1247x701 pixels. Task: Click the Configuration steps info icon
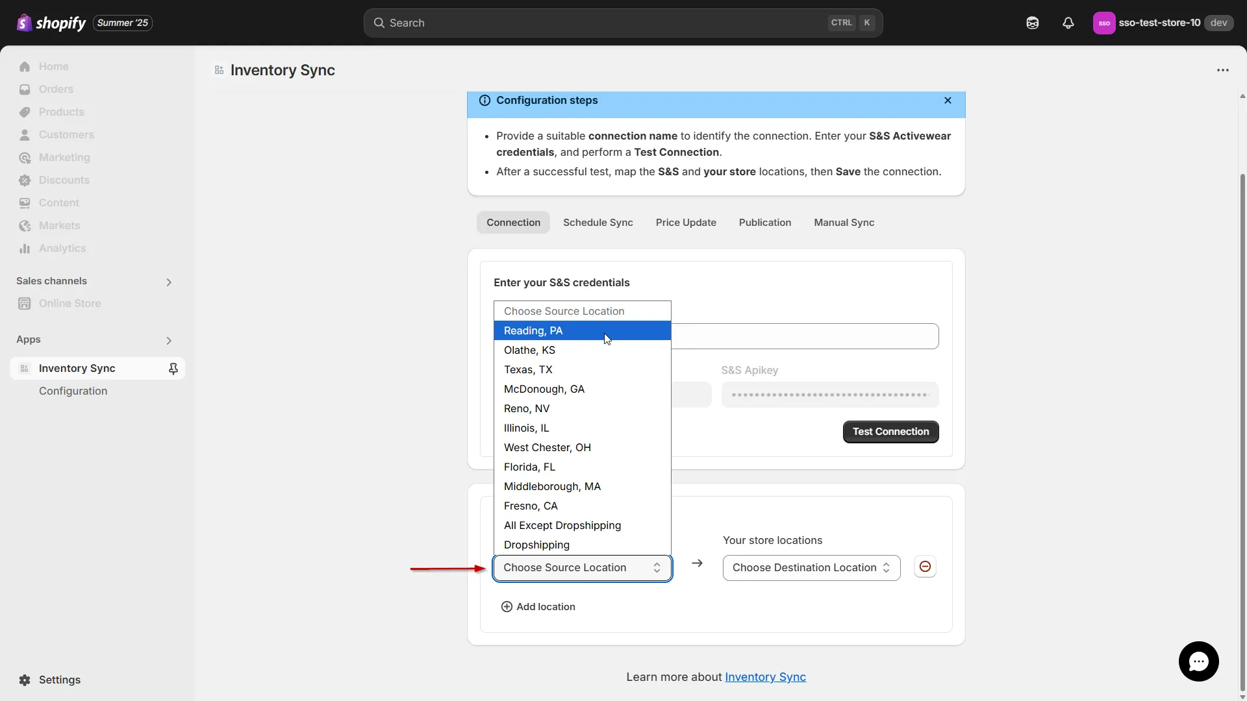(x=485, y=100)
